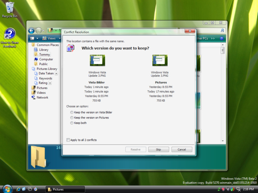The image size is (258, 193).
Task: Launch Windows Media Player from Quick Launch
Action: coord(36,189)
